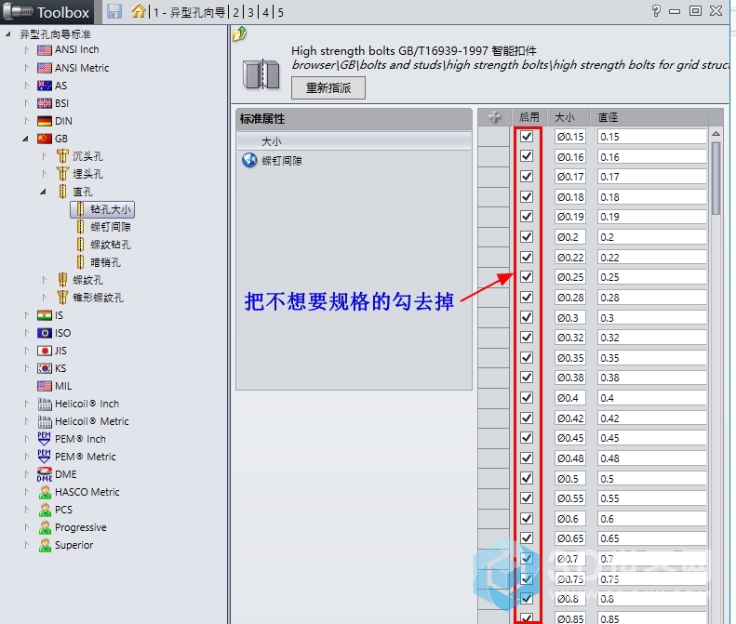This screenshot has width=736, height=624.
Task: Open step 2 tab
Action: pos(236,12)
